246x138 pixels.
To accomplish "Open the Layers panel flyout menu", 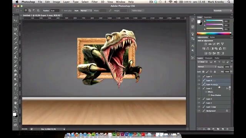I will coord(231,58).
